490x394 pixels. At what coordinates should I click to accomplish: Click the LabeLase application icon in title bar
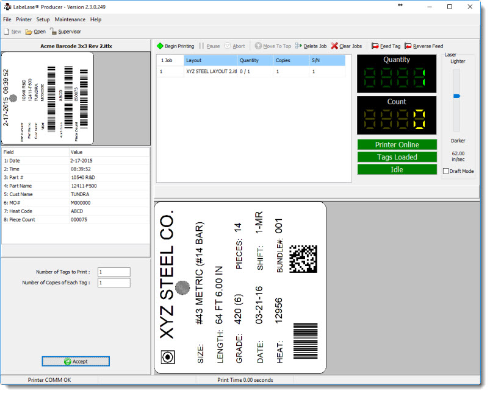tap(7, 7)
